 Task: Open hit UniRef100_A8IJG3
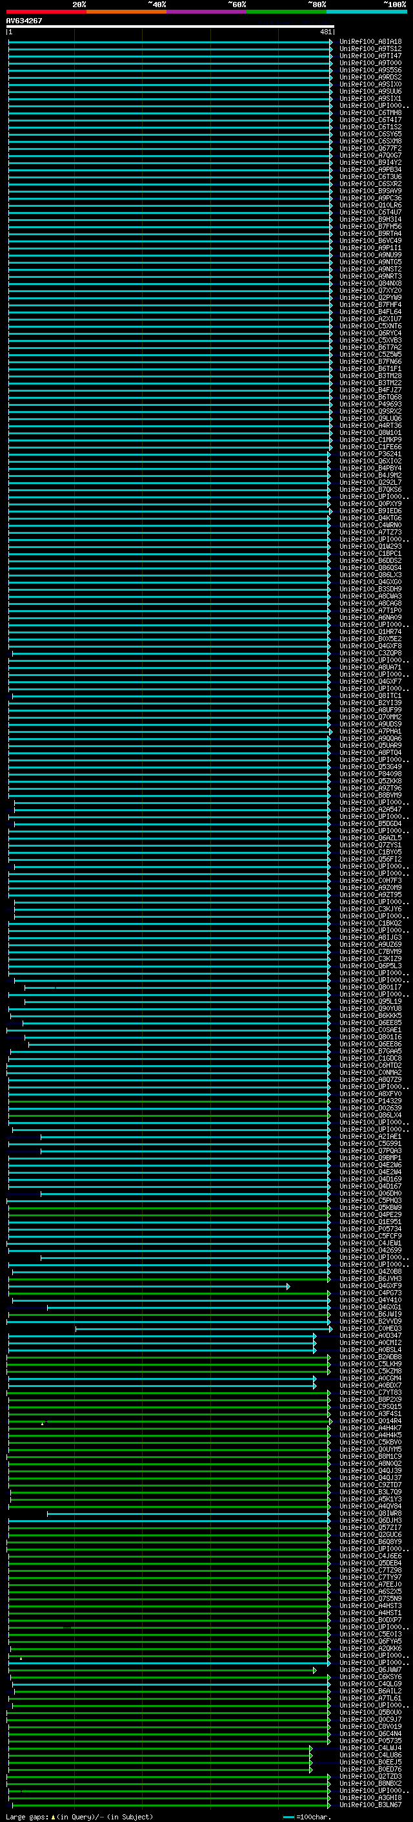[x=370, y=938]
